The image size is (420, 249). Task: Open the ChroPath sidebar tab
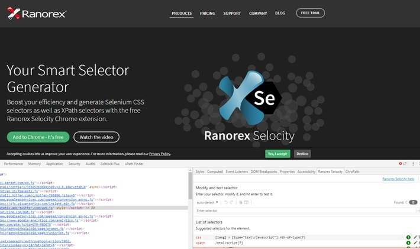pos(352,172)
